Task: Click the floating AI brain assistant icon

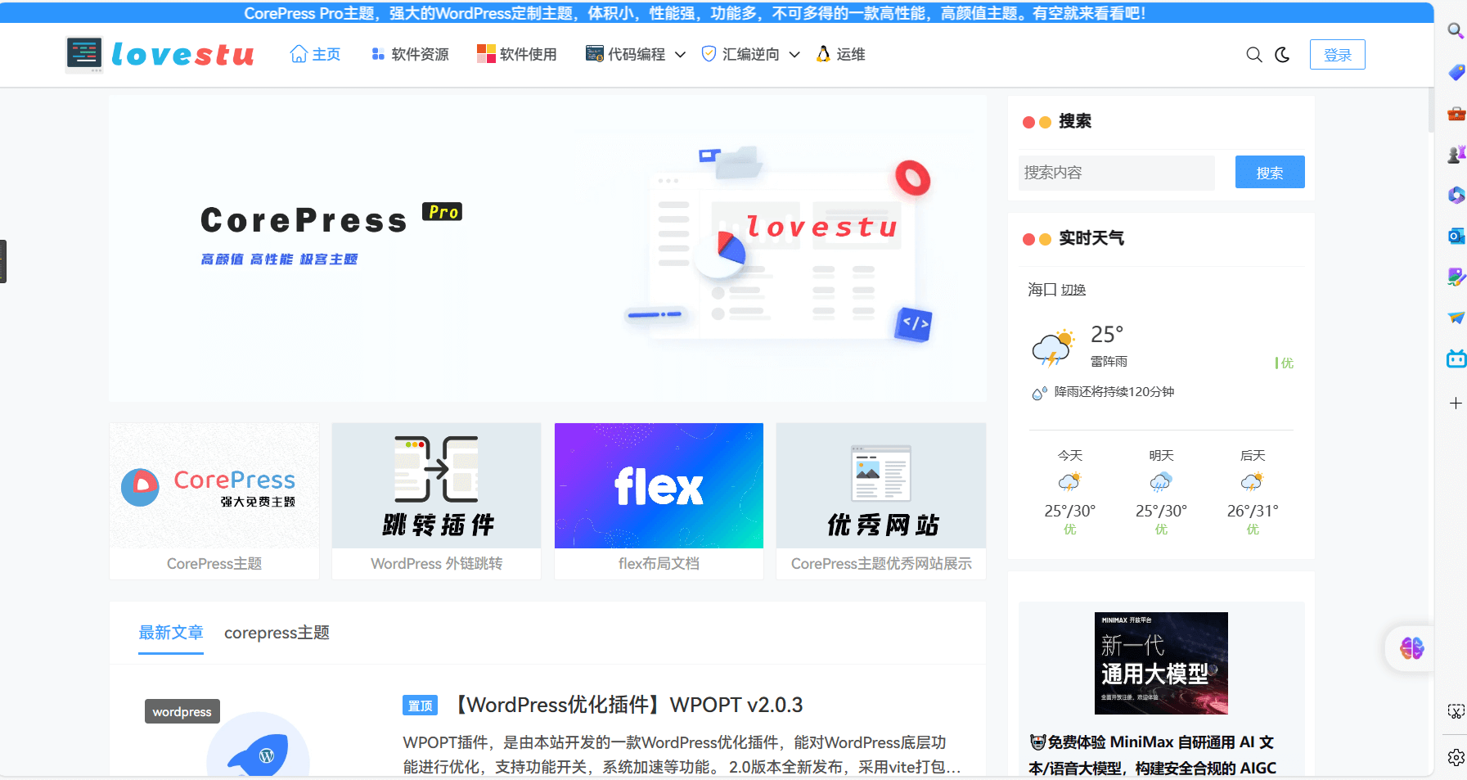Action: click(x=1412, y=648)
